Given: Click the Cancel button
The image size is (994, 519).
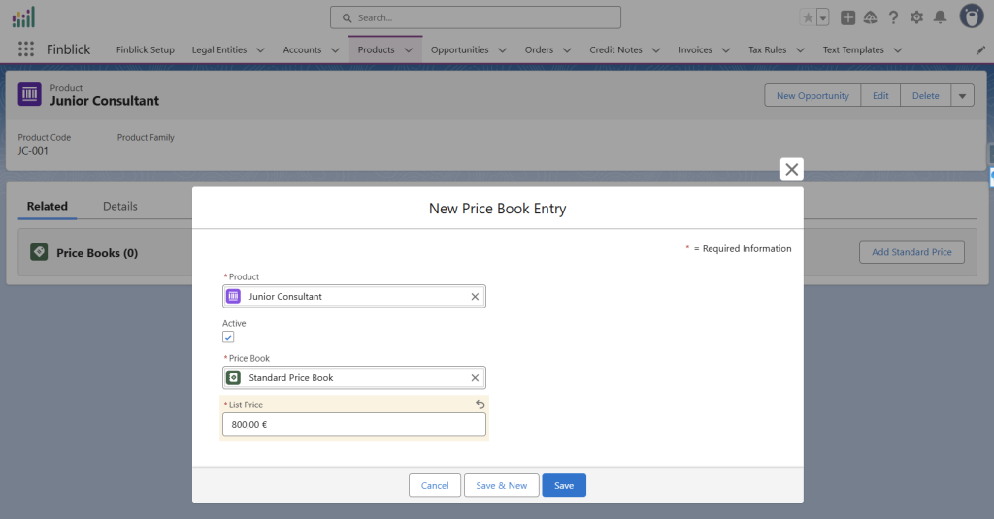Looking at the screenshot, I should [435, 485].
